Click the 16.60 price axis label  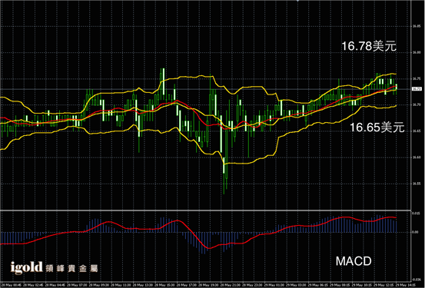(x=417, y=157)
